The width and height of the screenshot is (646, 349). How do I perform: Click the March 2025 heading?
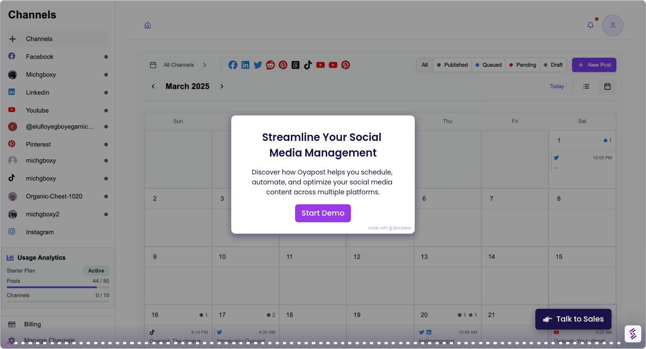[x=187, y=87]
